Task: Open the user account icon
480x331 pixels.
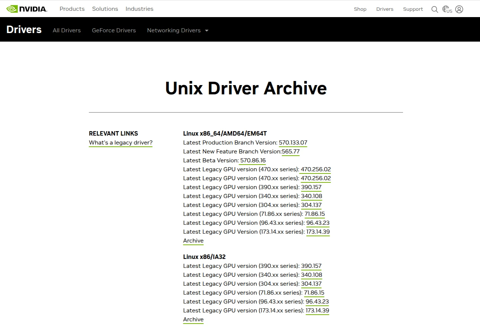Action: [459, 9]
